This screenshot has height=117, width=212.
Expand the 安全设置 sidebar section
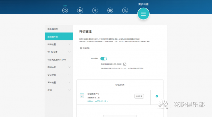pos(59,75)
